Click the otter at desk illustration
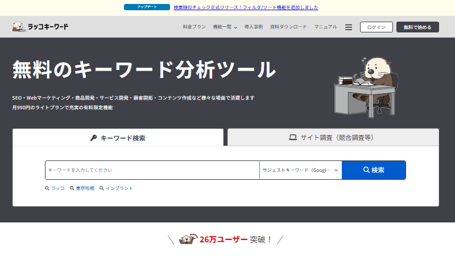This screenshot has width=455, height=256. [x=366, y=88]
